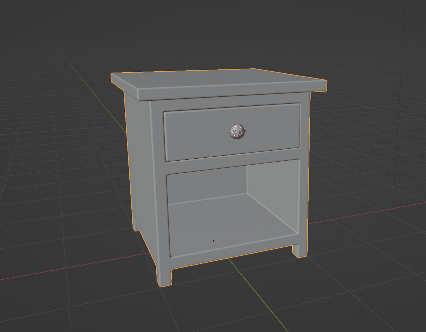Select the nightstand's front-right leg
The image size is (426, 332).
(x=300, y=251)
